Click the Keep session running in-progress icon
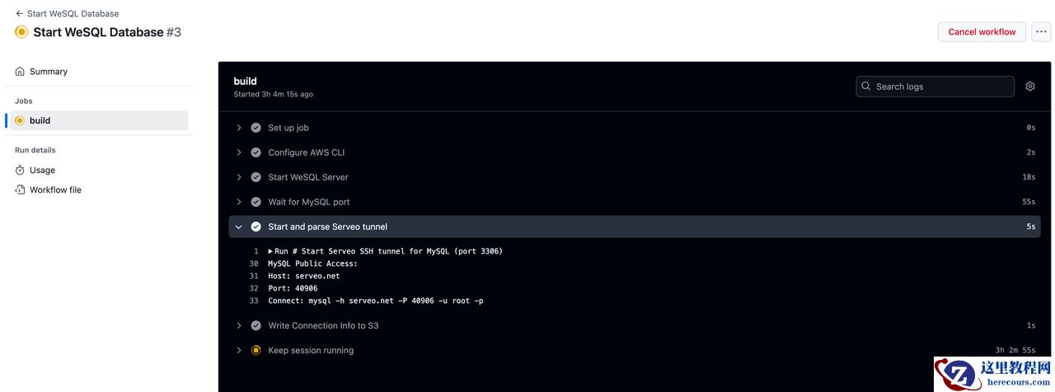1055x392 pixels. [256, 350]
